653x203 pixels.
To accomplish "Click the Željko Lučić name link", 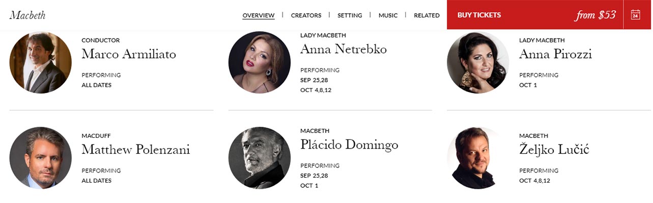I will point(554,150).
